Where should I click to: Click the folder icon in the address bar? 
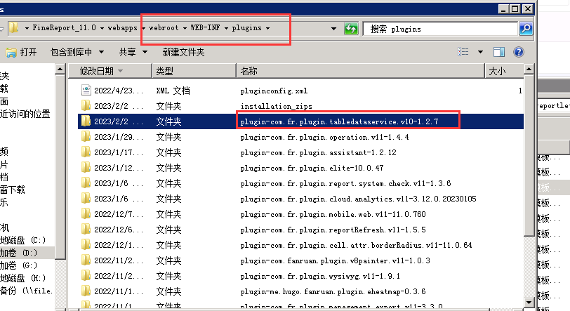(13, 27)
